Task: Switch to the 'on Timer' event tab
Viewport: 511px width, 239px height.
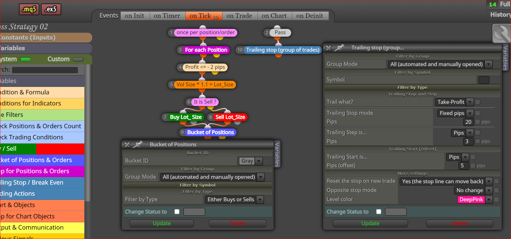Action: pos(167,16)
